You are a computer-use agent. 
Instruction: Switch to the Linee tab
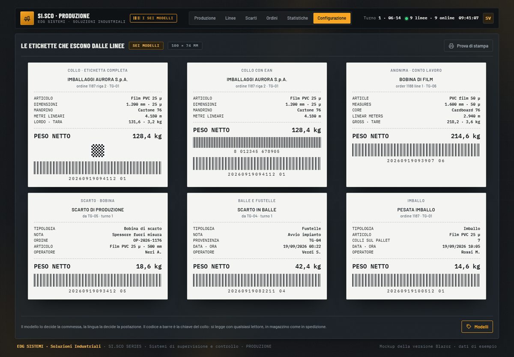click(230, 18)
